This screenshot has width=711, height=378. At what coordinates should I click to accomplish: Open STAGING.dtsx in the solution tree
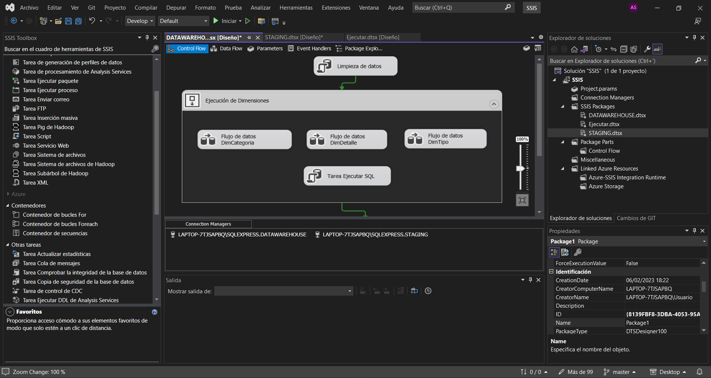[x=605, y=133]
